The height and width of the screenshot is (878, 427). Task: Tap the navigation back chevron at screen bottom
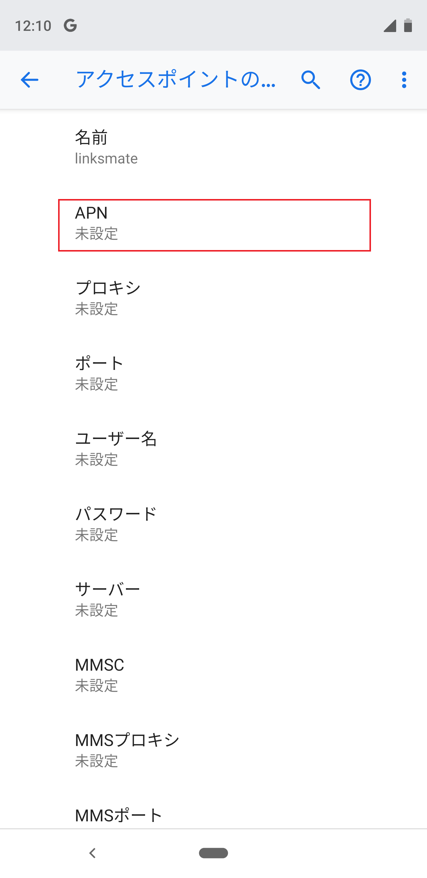[x=91, y=853]
